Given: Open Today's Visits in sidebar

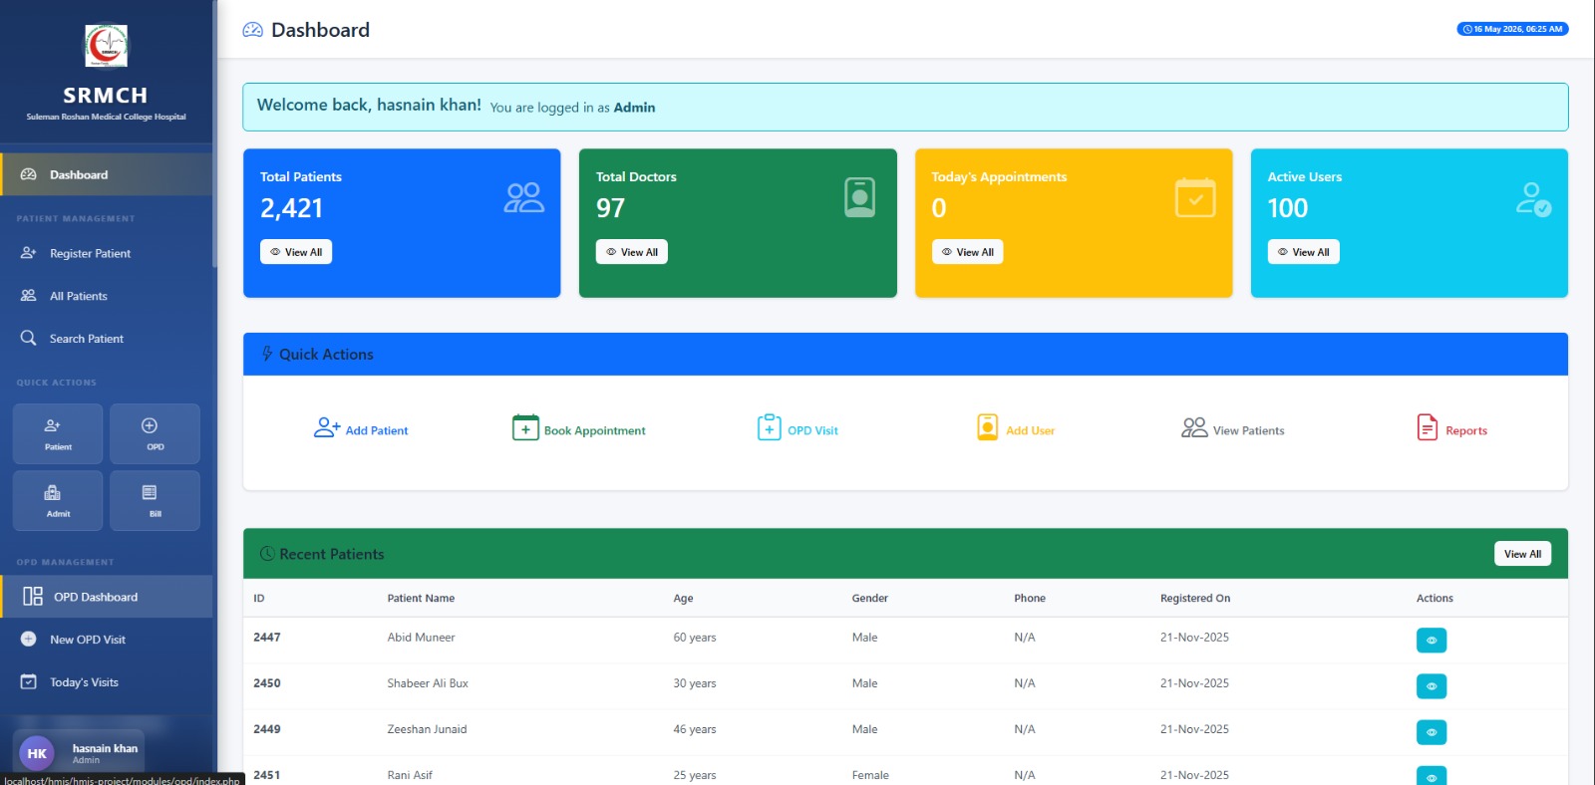Looking at the screenshot, I should (106, 682).
